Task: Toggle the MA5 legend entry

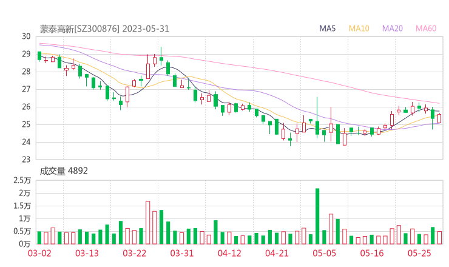Action: (327, 29)
